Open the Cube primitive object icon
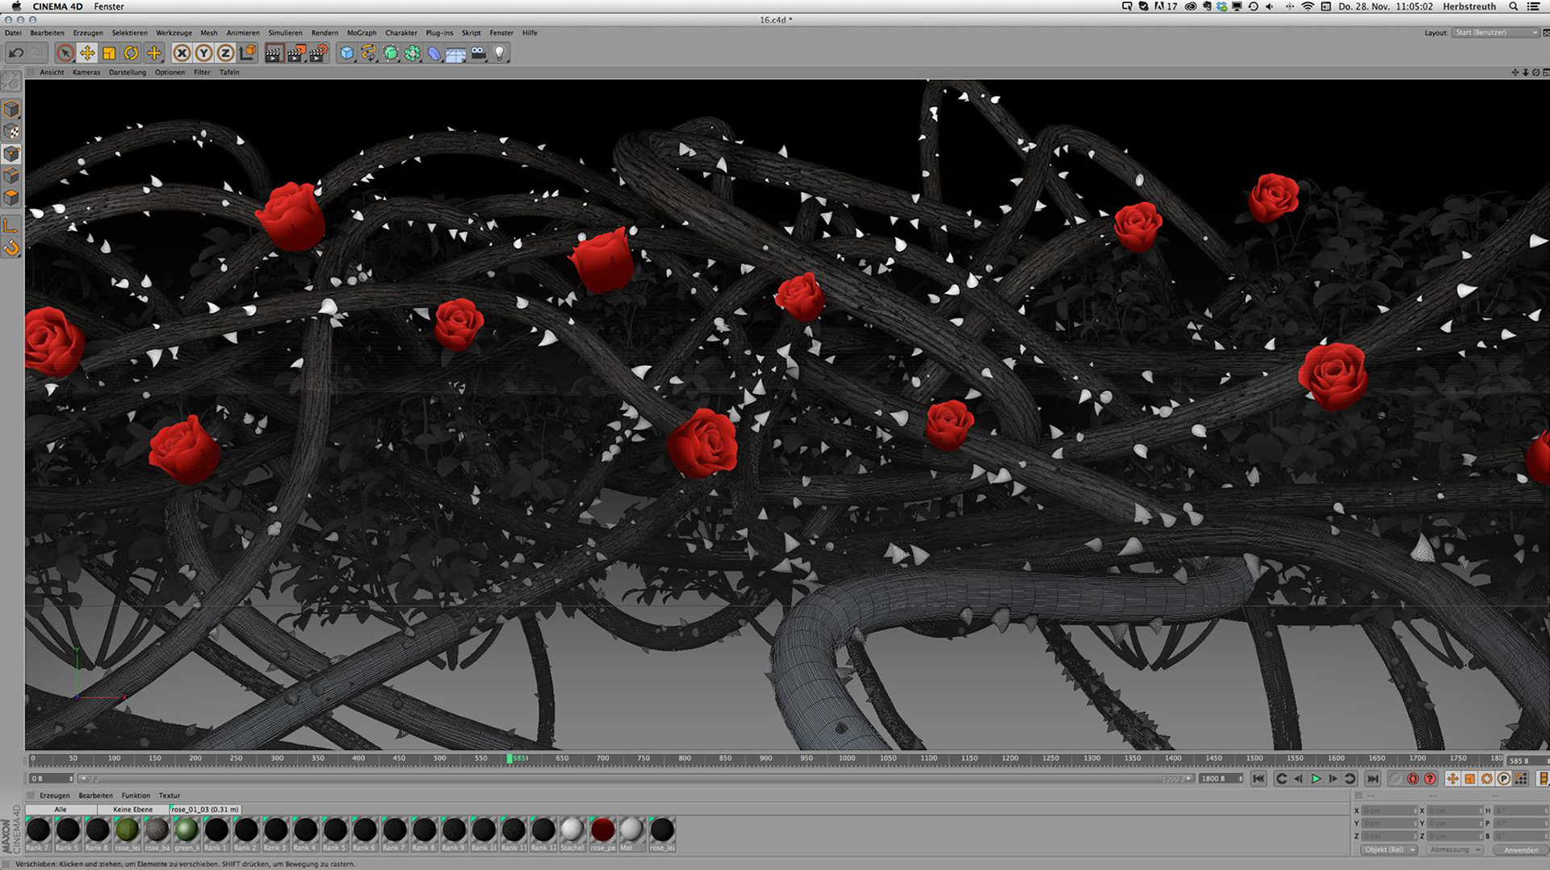This screenshot has width=1550, height=870. coord(347,53)
